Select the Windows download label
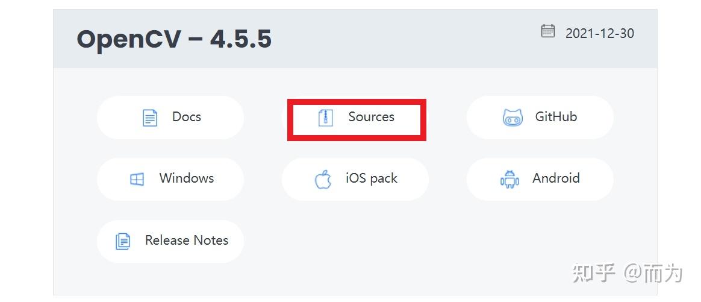701x302 pixels. pos(187,178)
